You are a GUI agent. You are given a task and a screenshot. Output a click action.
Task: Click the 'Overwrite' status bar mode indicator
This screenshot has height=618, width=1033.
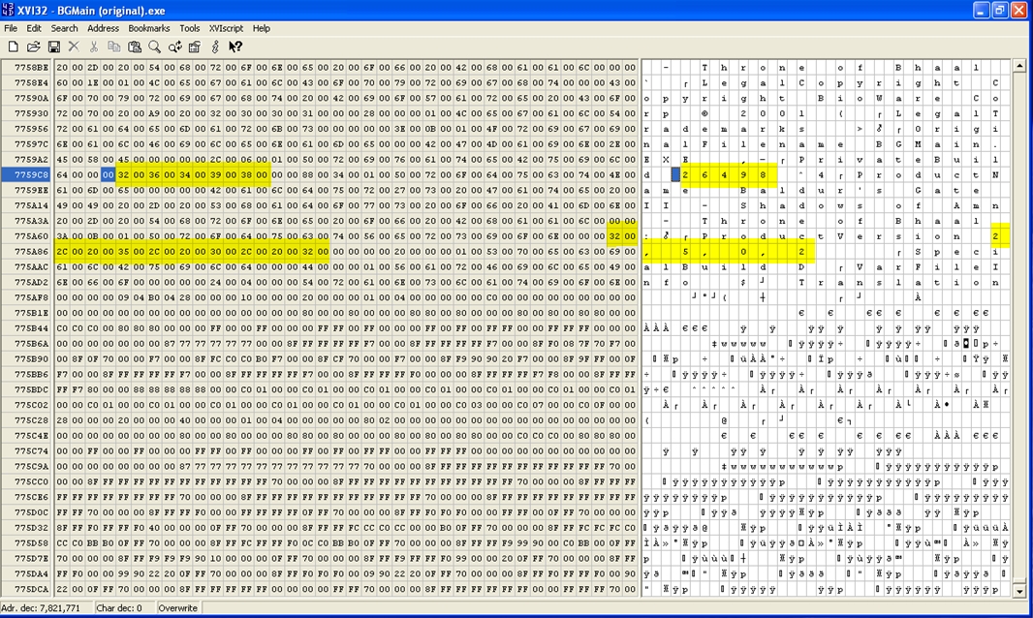click(x=178, y=608)
